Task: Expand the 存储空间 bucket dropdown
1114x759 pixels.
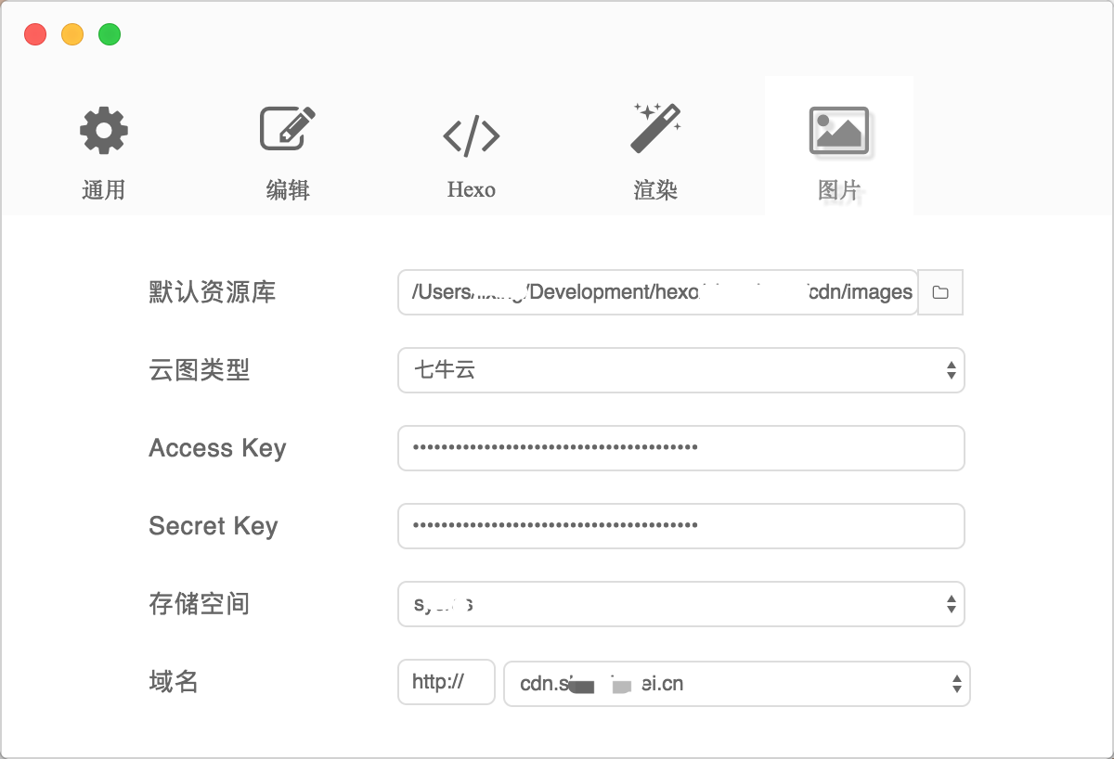Action: point(681,604)
